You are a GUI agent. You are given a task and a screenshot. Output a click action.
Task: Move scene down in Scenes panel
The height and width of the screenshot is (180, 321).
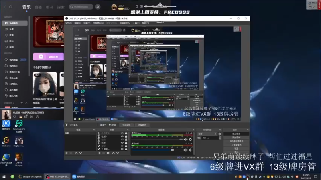point(81,153)
